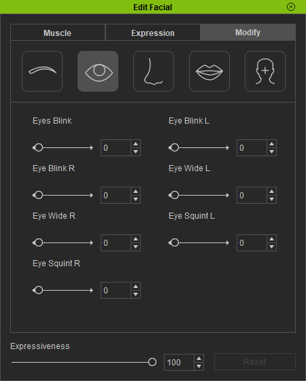Switch to the Muscle tab
This screenshot has width=306, height=381.
(58, 33)
